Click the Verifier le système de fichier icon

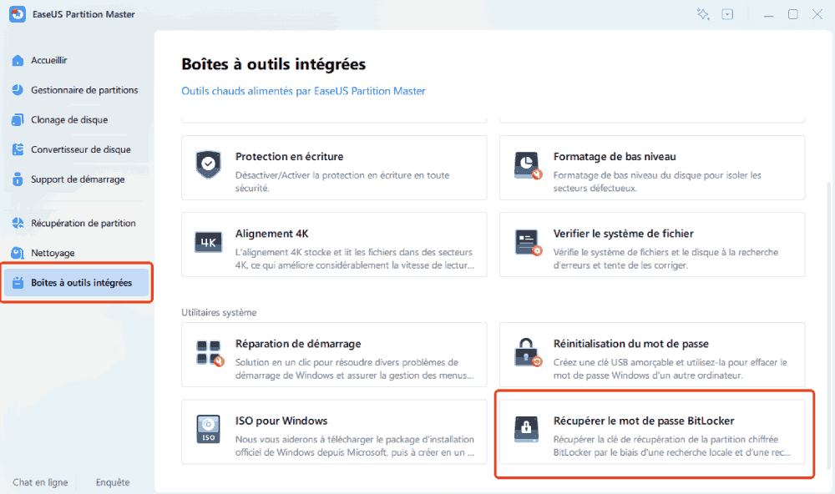pyautogui.click(x=528, y=243)
